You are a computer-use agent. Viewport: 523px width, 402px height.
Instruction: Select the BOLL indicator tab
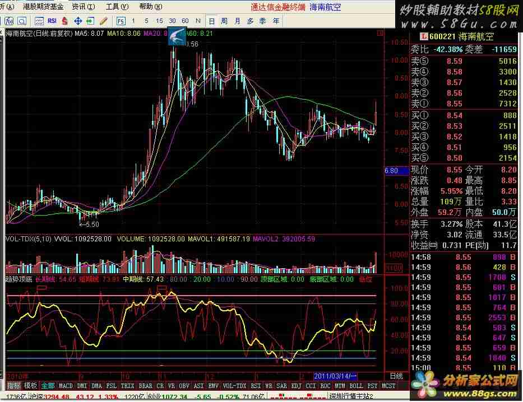[x=356, y=386]
